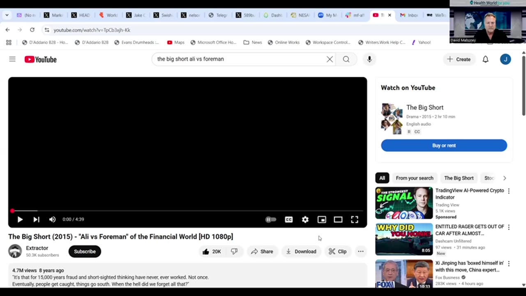Open the account avatar J menu
The image size is (526, 296).
coord(505,59)
